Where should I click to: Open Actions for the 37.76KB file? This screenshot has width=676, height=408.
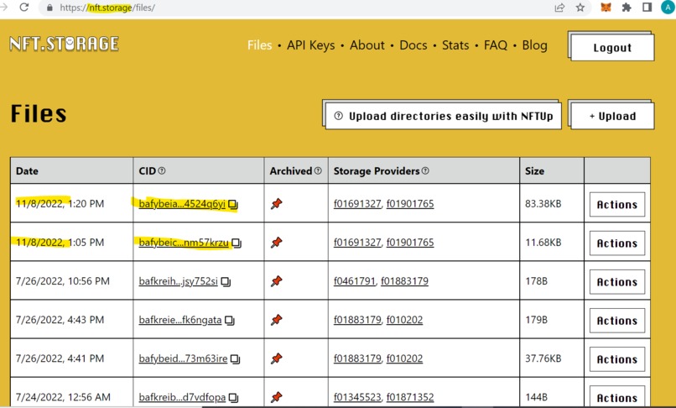617,359
